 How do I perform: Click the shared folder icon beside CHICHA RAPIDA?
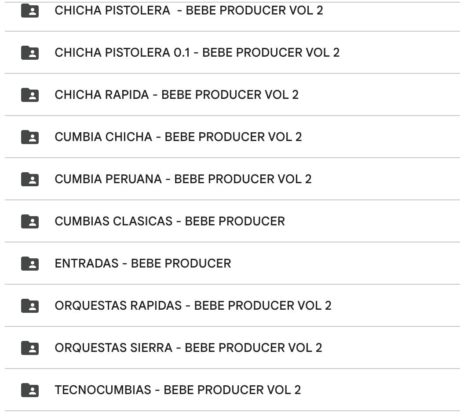(x=29, y=94)
